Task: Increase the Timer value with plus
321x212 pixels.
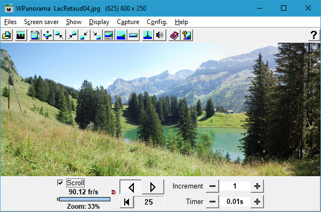Action: pos(257,201)
